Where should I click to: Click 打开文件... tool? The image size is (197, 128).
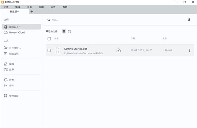15,48
